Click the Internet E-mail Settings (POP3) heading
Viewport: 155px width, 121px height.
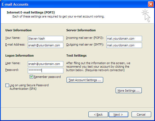[31, 12]
